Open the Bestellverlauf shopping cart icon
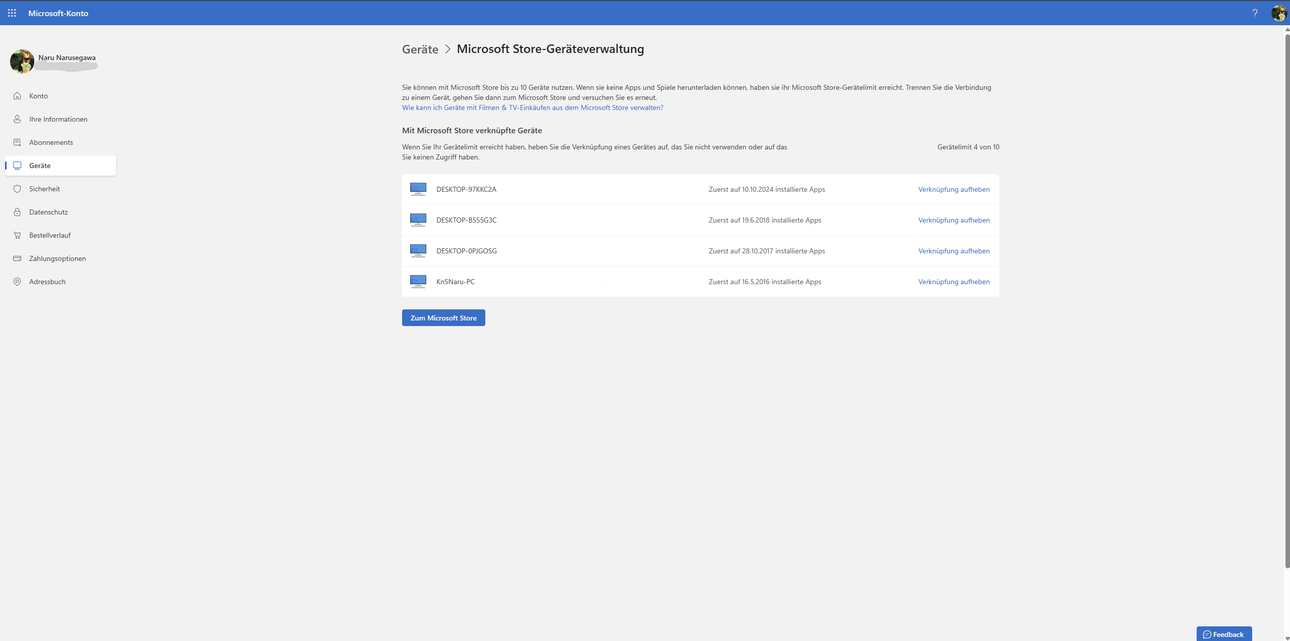Image resolution: width=1290 pixels, height=641 pixels. [x=17, y=235]
